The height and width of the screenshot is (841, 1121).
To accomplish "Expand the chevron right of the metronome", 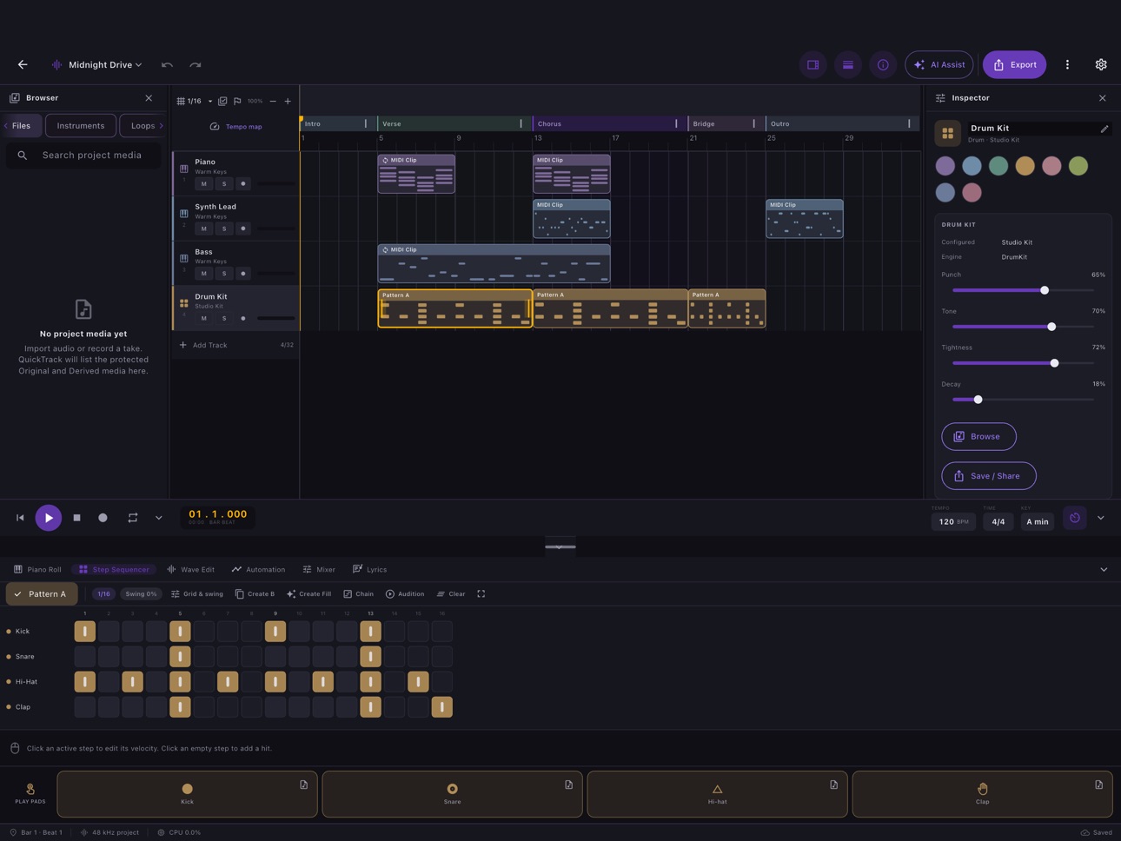I will pyautogui.click(x=1101, y=518).
